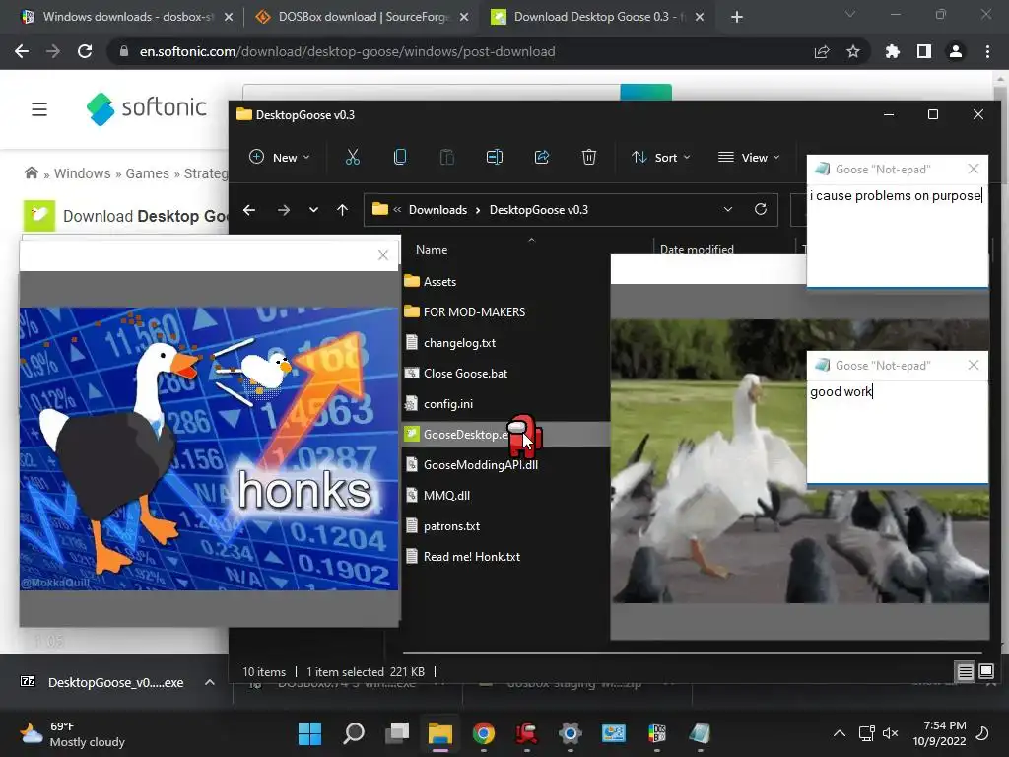Close the honks meme window
This screenshot has height=757, width=1009.
point(383,255)
